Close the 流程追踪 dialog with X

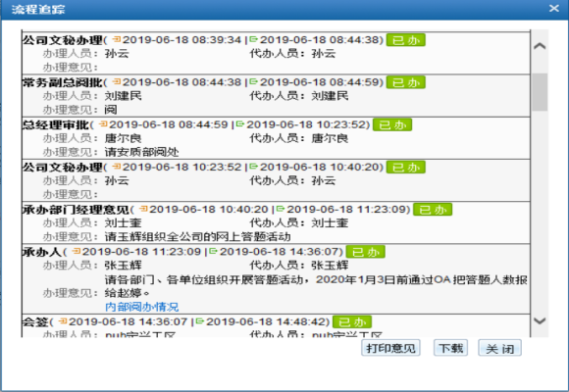tap(553, 8)
